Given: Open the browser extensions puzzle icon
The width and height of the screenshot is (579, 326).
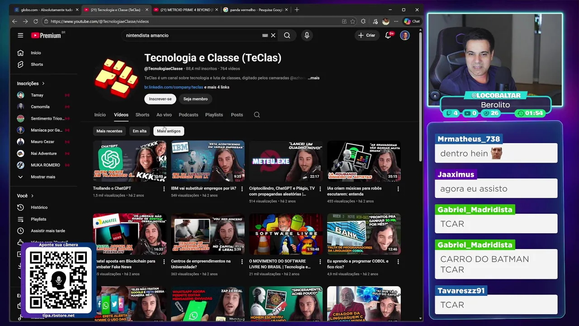Looking at the screenshot, I should (x=363, y=21).
